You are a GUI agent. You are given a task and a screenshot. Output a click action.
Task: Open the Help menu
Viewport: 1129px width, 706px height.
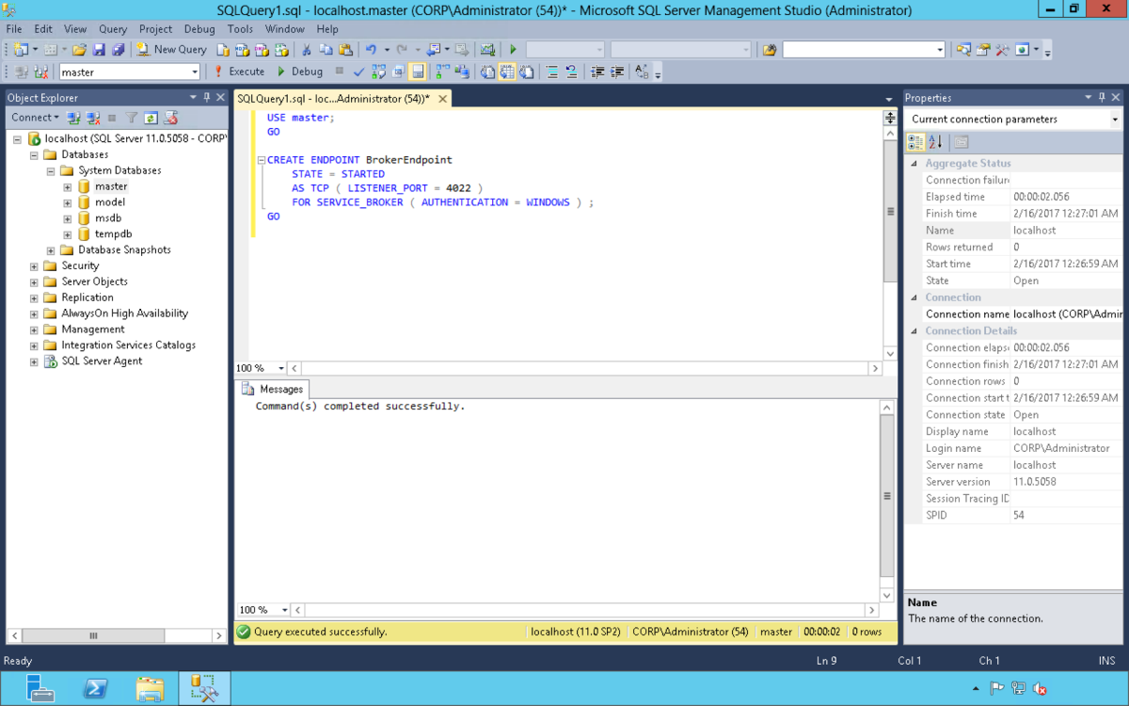click(327, 29)
